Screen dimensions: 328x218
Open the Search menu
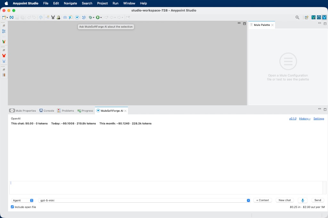pyautogui.click(x=87, y=3)
